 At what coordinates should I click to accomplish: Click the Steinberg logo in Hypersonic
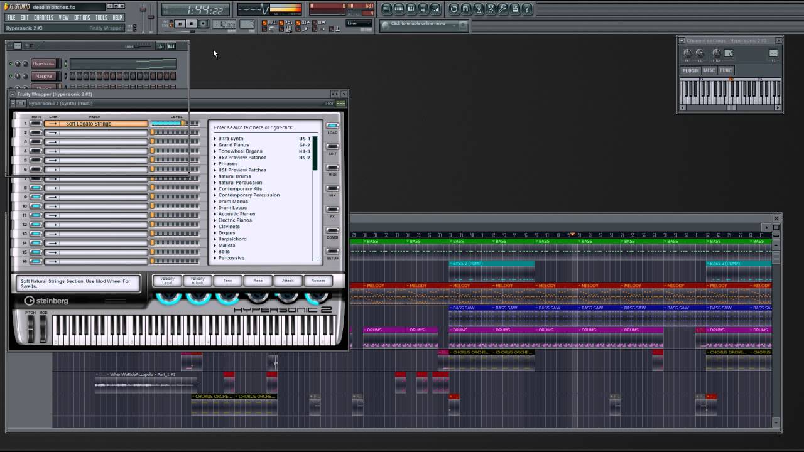point(46,301)
